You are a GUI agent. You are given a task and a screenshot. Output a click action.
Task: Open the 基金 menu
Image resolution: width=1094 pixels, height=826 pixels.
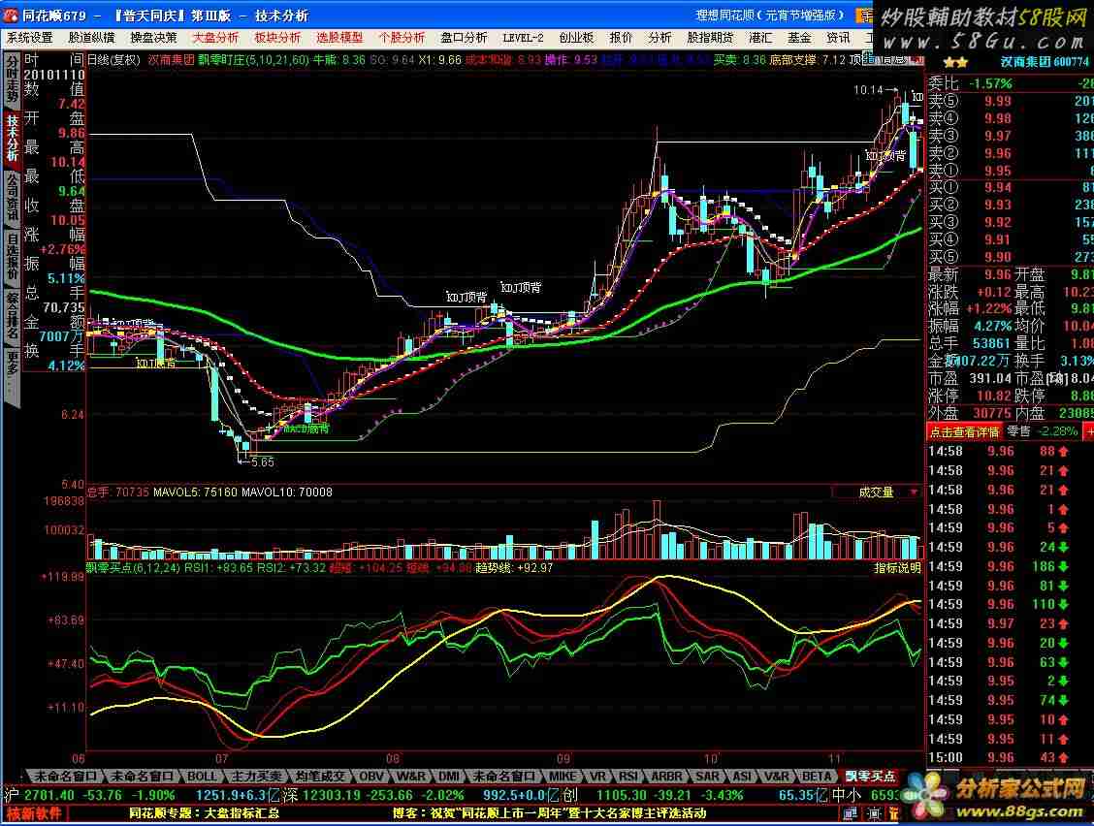(x=799, y=38)
